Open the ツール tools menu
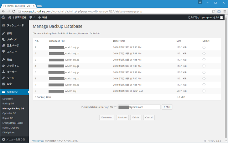The width and height of the screenshot is (228, 143). (x=10, y=78)
